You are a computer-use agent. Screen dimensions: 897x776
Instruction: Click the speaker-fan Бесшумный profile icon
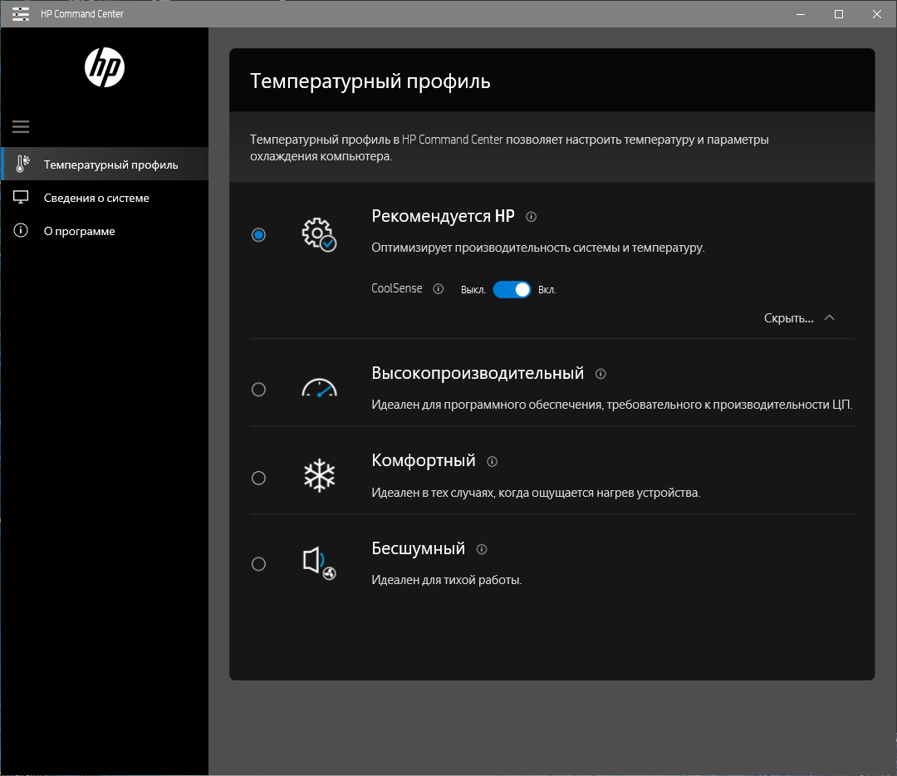point(319,562)
